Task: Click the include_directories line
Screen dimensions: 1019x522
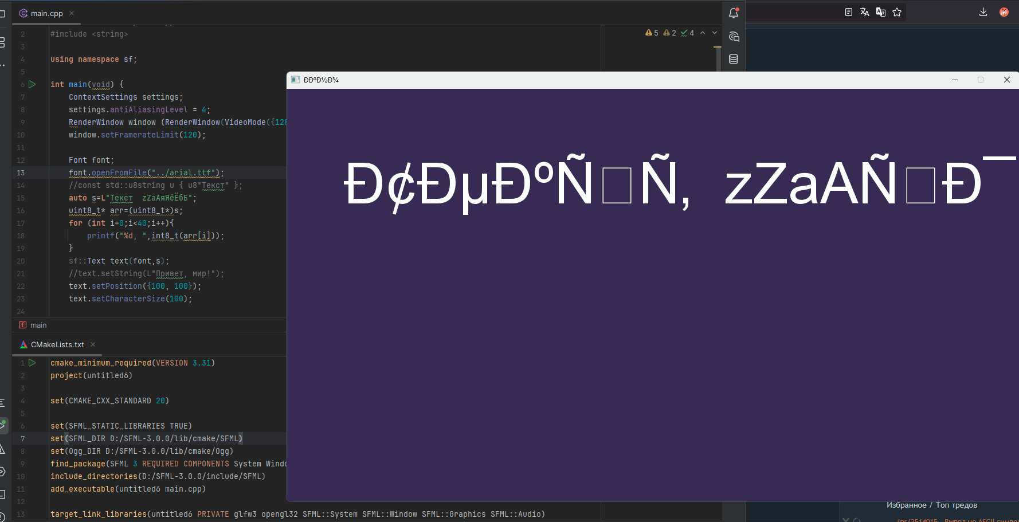Action: pos(158,476)
